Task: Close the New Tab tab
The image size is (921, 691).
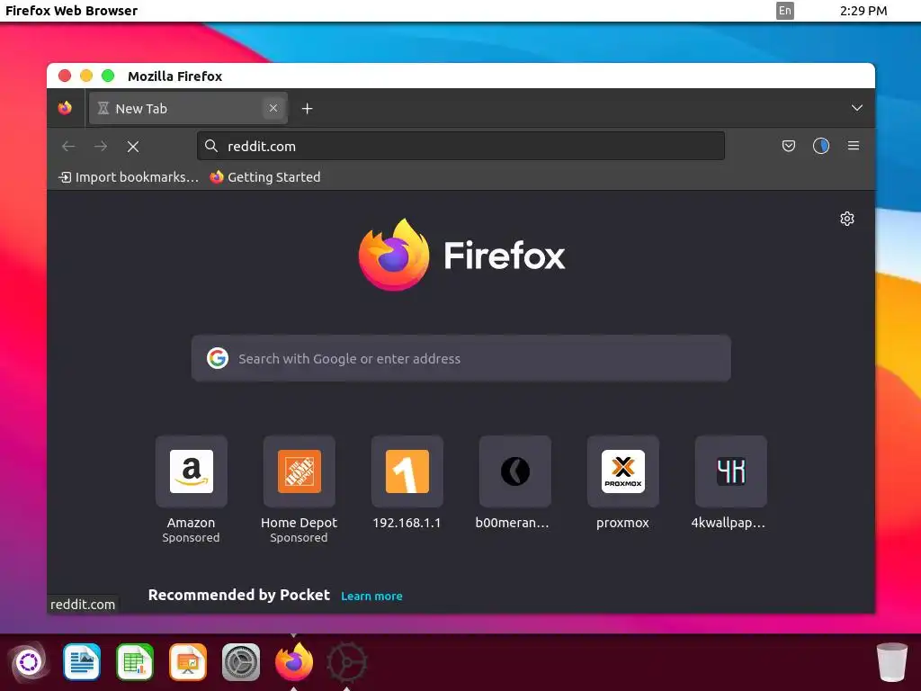Action: tap(273, 108)
